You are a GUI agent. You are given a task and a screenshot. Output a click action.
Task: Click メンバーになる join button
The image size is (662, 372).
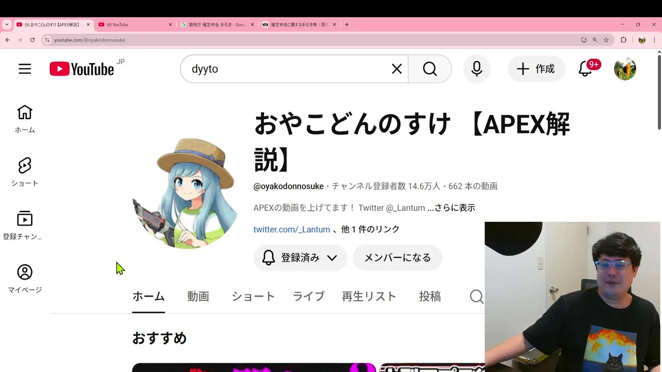397,257
